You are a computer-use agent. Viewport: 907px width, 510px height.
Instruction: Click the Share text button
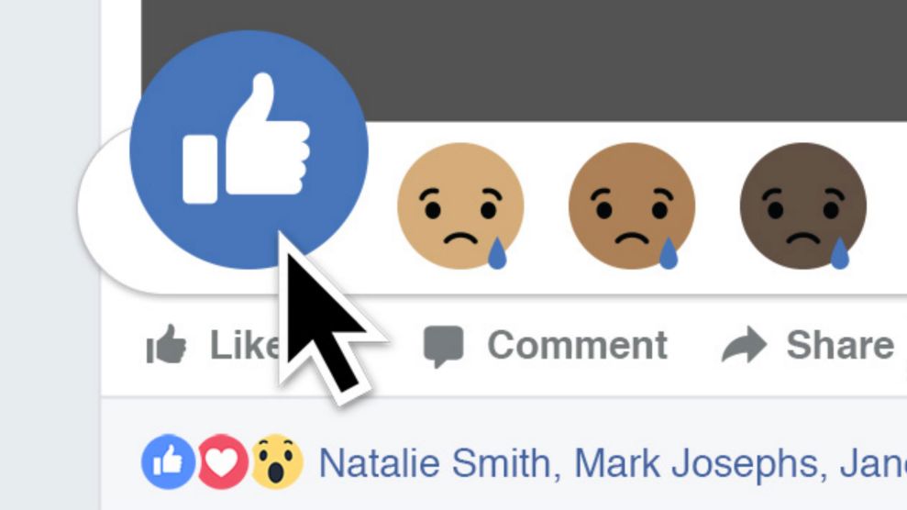point(840,345)
